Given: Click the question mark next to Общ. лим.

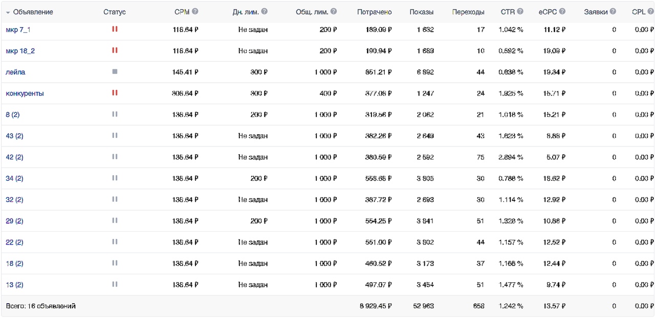Looking at the screenshot, I should pos(334,12).
